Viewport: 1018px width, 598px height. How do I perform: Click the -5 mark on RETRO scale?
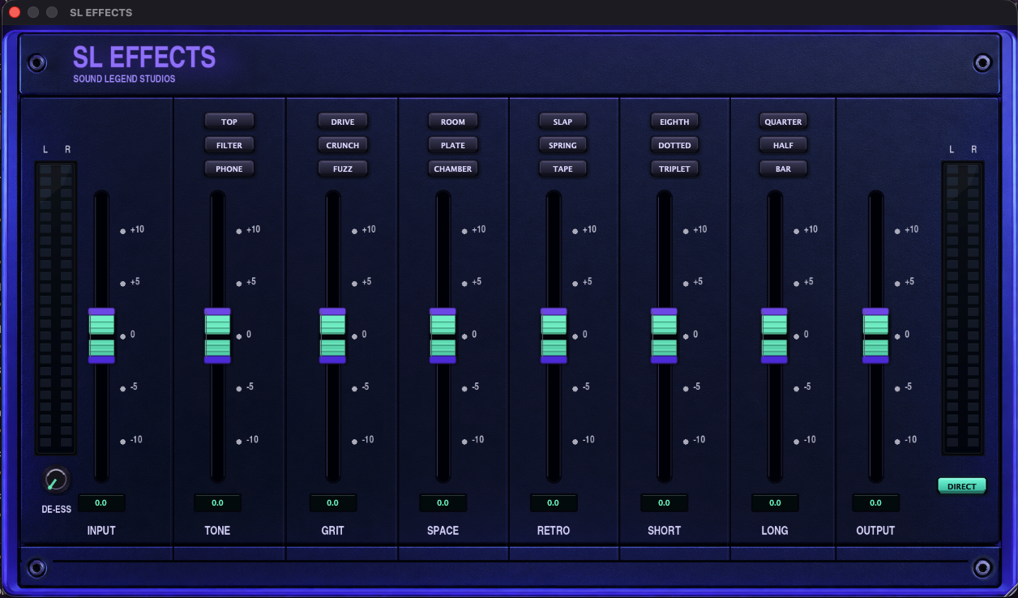pyautogui.click(x=586, y=387)
